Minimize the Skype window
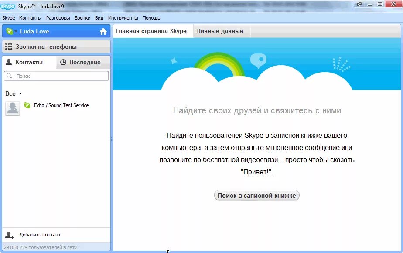The image size is (403, 253). coord(370,4)
